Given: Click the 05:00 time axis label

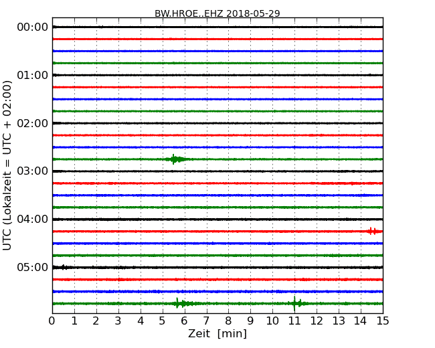Looking at the screenshot, I should pos(33,267).
